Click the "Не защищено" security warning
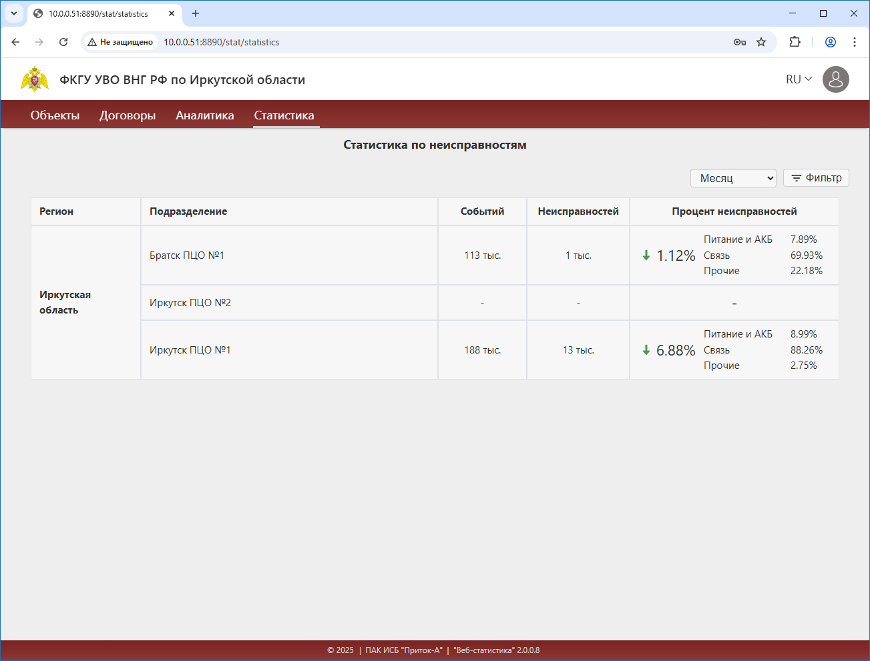Viewport: 870px width, 661px height. (120, 42)
